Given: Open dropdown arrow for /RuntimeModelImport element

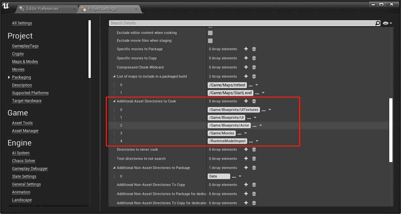Looking at the screenshot, I should 257,141.
